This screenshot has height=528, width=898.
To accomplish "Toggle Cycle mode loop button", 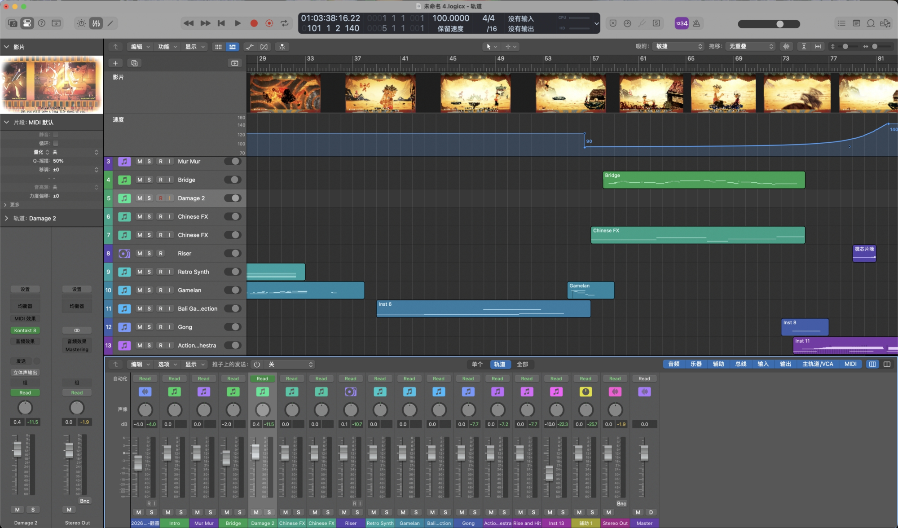I will tap(285, 23).
